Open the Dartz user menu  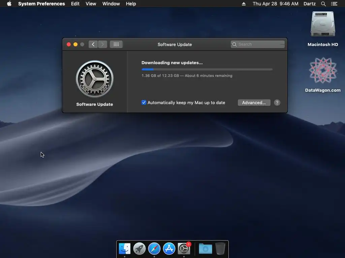[x=310, y=4]
